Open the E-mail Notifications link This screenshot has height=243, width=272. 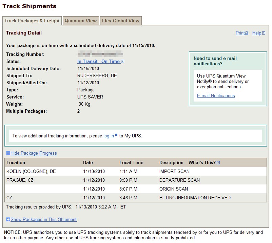[x=216, y=95]
